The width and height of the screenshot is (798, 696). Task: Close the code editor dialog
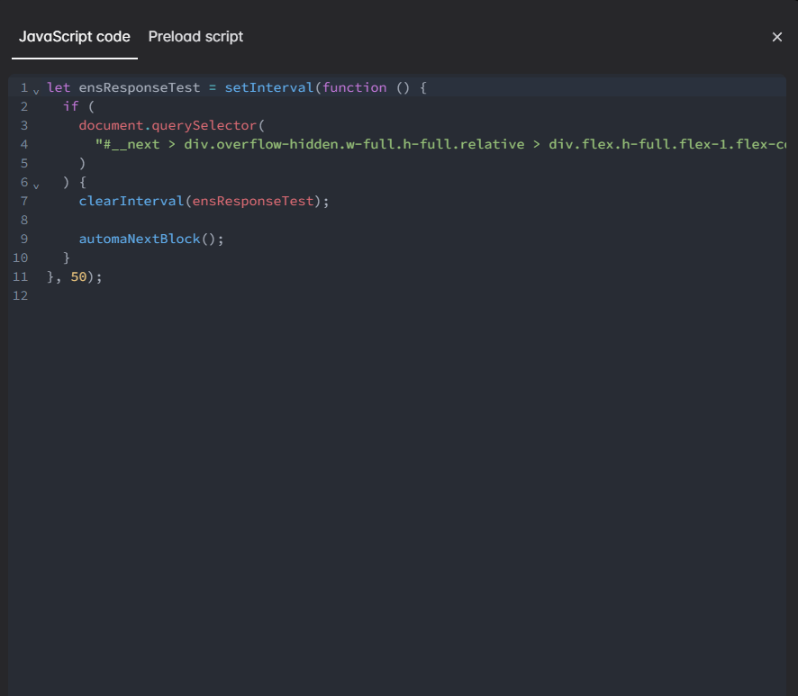[x=776, y=37]
